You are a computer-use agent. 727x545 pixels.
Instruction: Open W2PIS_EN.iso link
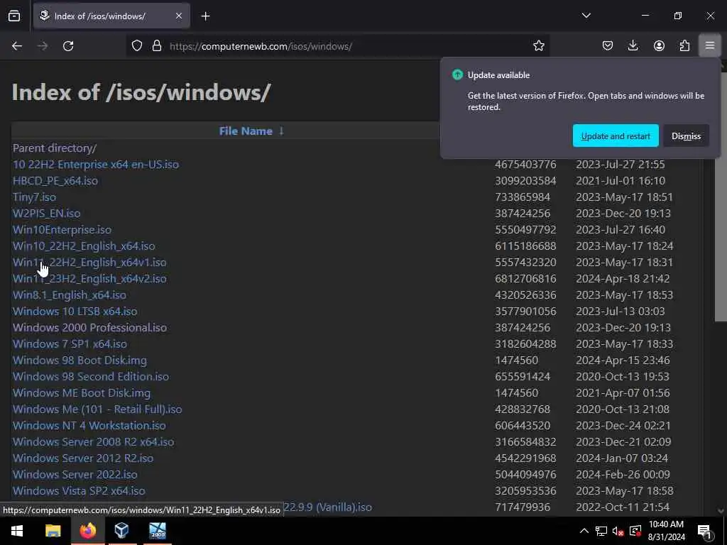click(46, 213)
